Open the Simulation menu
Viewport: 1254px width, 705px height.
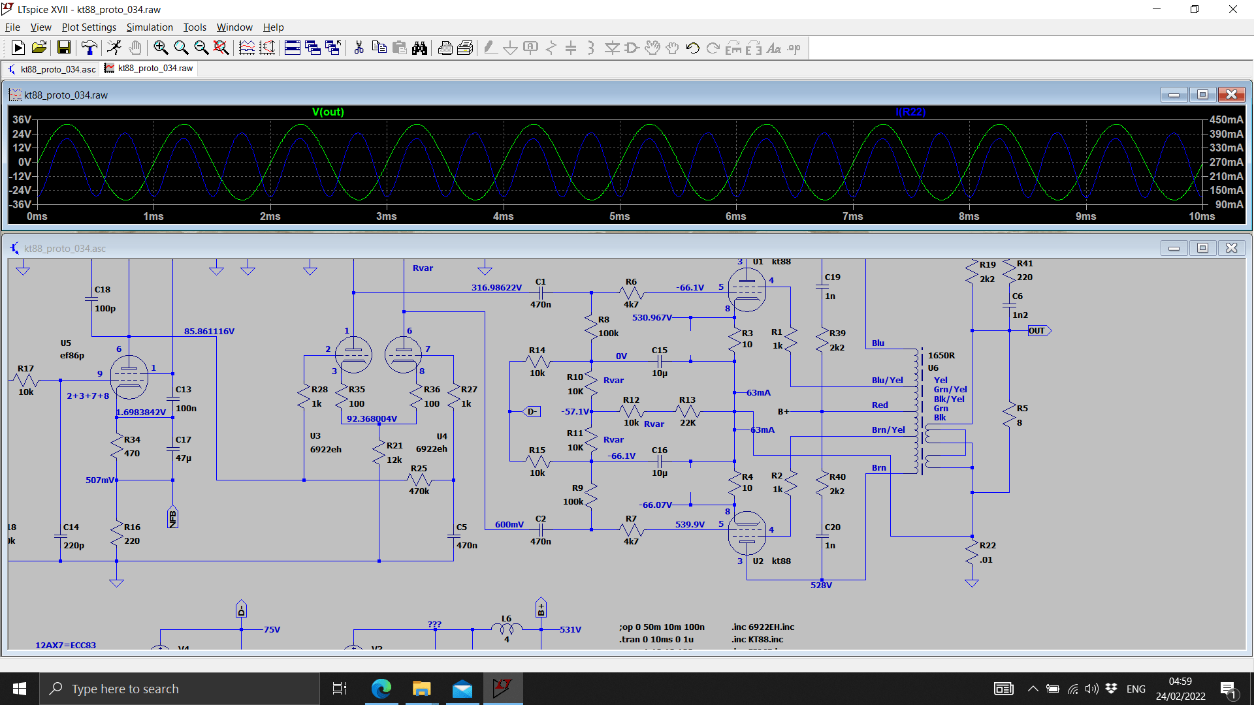pos(150,27)
